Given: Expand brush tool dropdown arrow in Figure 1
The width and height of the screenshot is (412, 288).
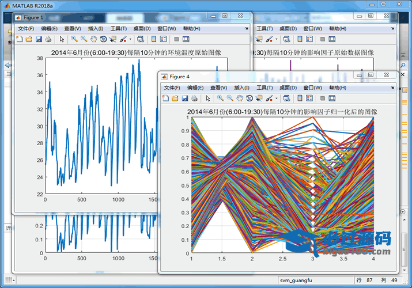Looking at the screenshot, I should pos(130,39).
